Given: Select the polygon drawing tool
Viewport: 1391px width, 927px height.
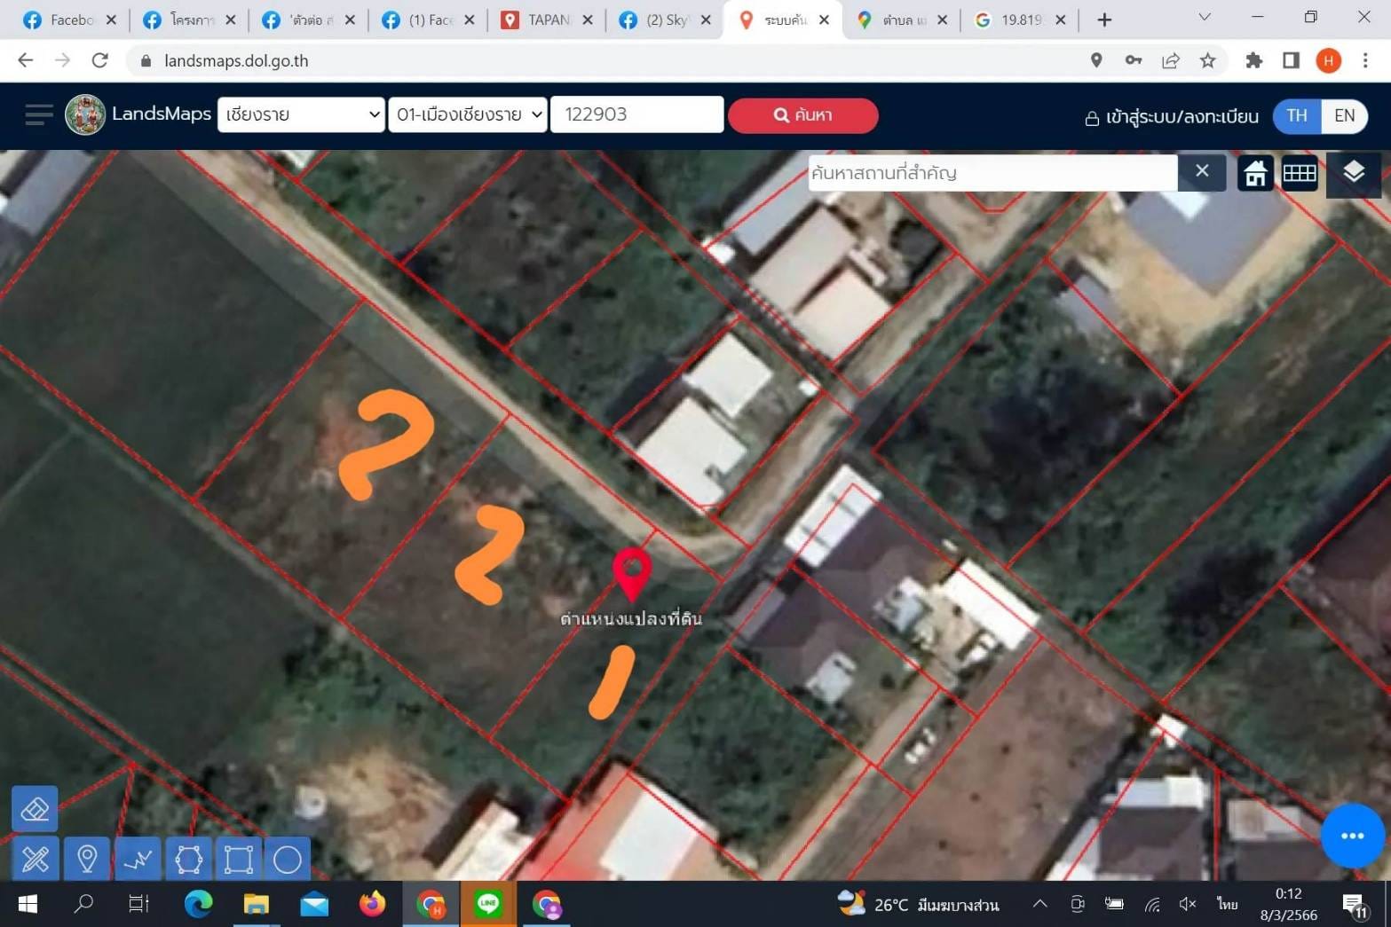Looking at the screenshot, I should (188, 859).
